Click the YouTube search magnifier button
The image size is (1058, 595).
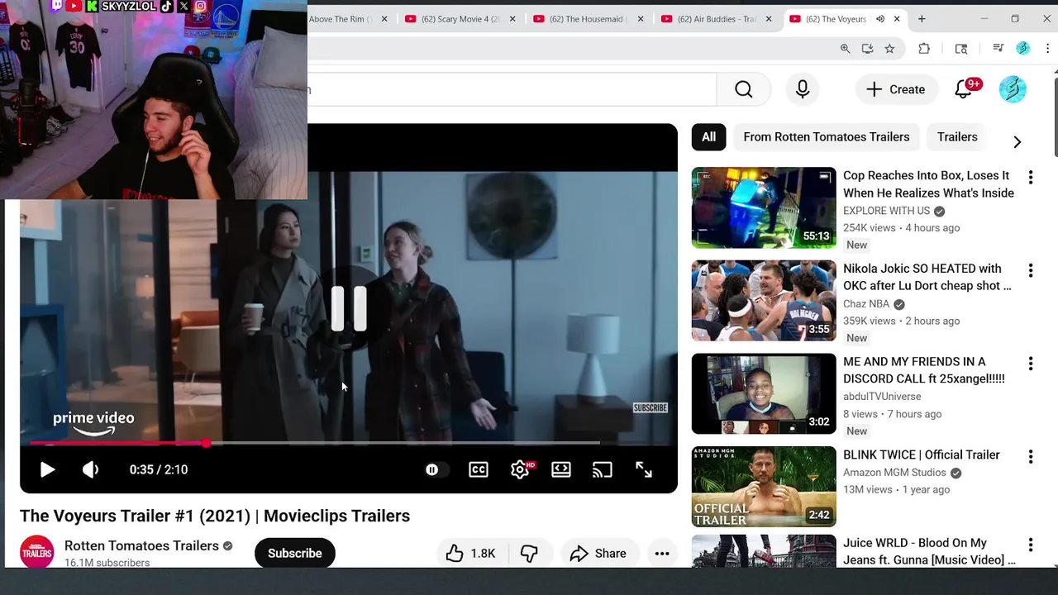(744, 89)
